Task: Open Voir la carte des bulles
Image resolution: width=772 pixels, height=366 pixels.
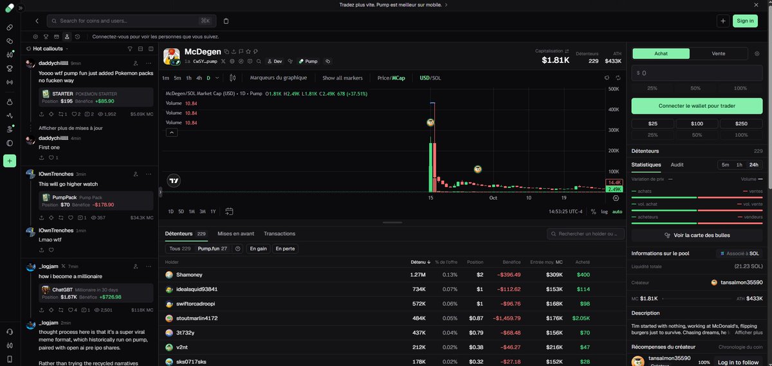Action: tap(697, 236)
